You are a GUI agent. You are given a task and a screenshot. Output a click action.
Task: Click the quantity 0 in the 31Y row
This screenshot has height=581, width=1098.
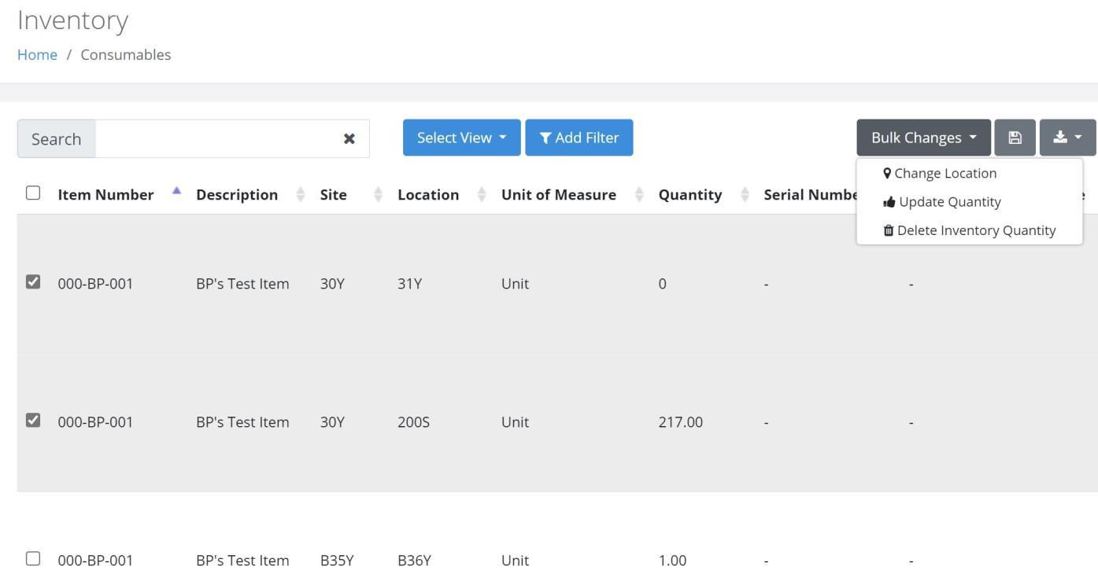tap(663, 284)
